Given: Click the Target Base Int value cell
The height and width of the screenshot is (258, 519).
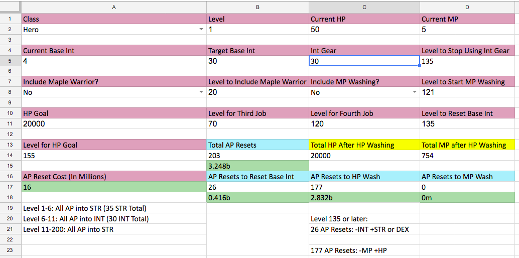Looking at the screenshot, I should (258, 61).
